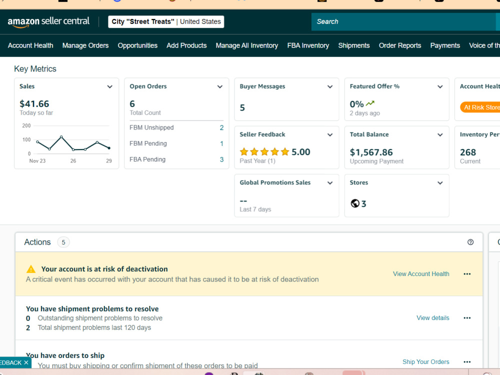
Task: Click the $41.66 sales amount
Action: click(34, 103)
